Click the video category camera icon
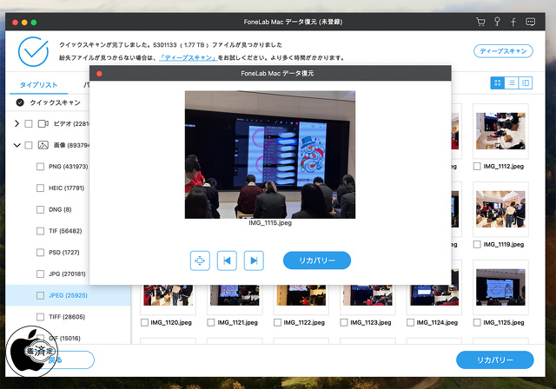 tap(43, 123)
